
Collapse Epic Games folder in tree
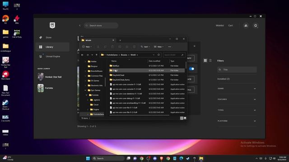[85, 90]
